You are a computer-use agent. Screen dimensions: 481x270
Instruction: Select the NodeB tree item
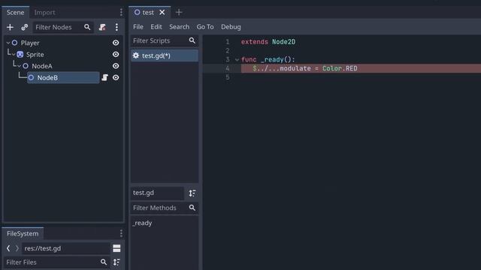pos(63,77)
